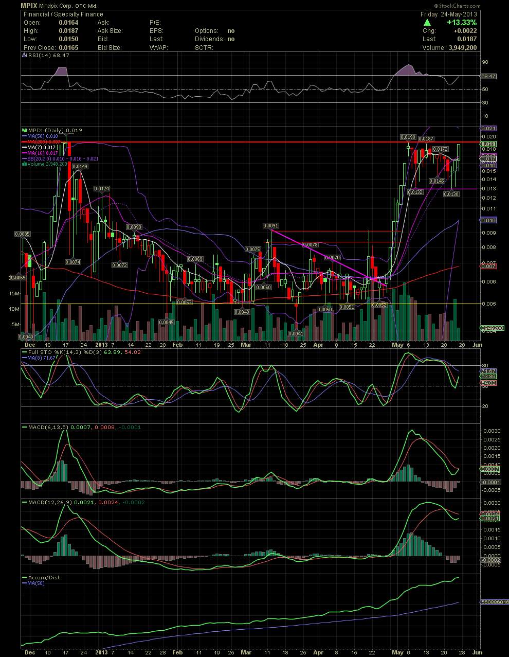Click the +13.33% percent change value
Viewport: 509px width, 657px height.
pyautogui.click(x=462, y=23)
